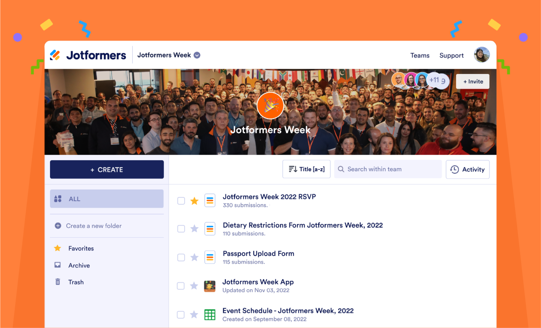Toggle the favorite star on Event Schedule
The height and width of the screenshot is (328, 541).
(194, 315)
